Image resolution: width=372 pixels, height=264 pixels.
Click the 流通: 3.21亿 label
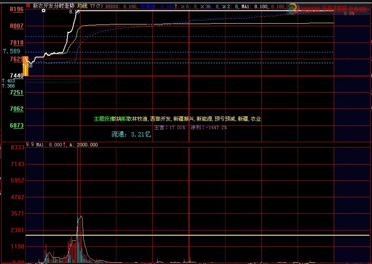coord(131,134)
